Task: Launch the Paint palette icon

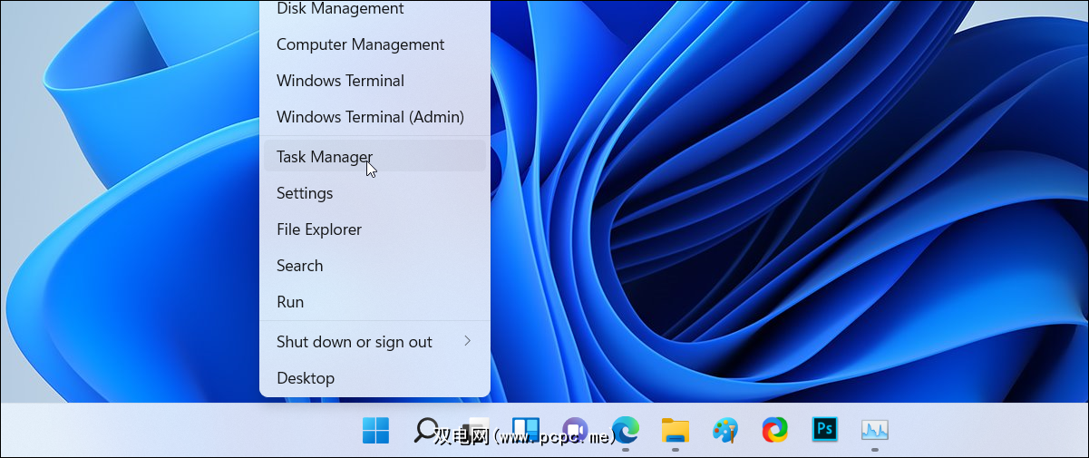Action: pos(724,430)
